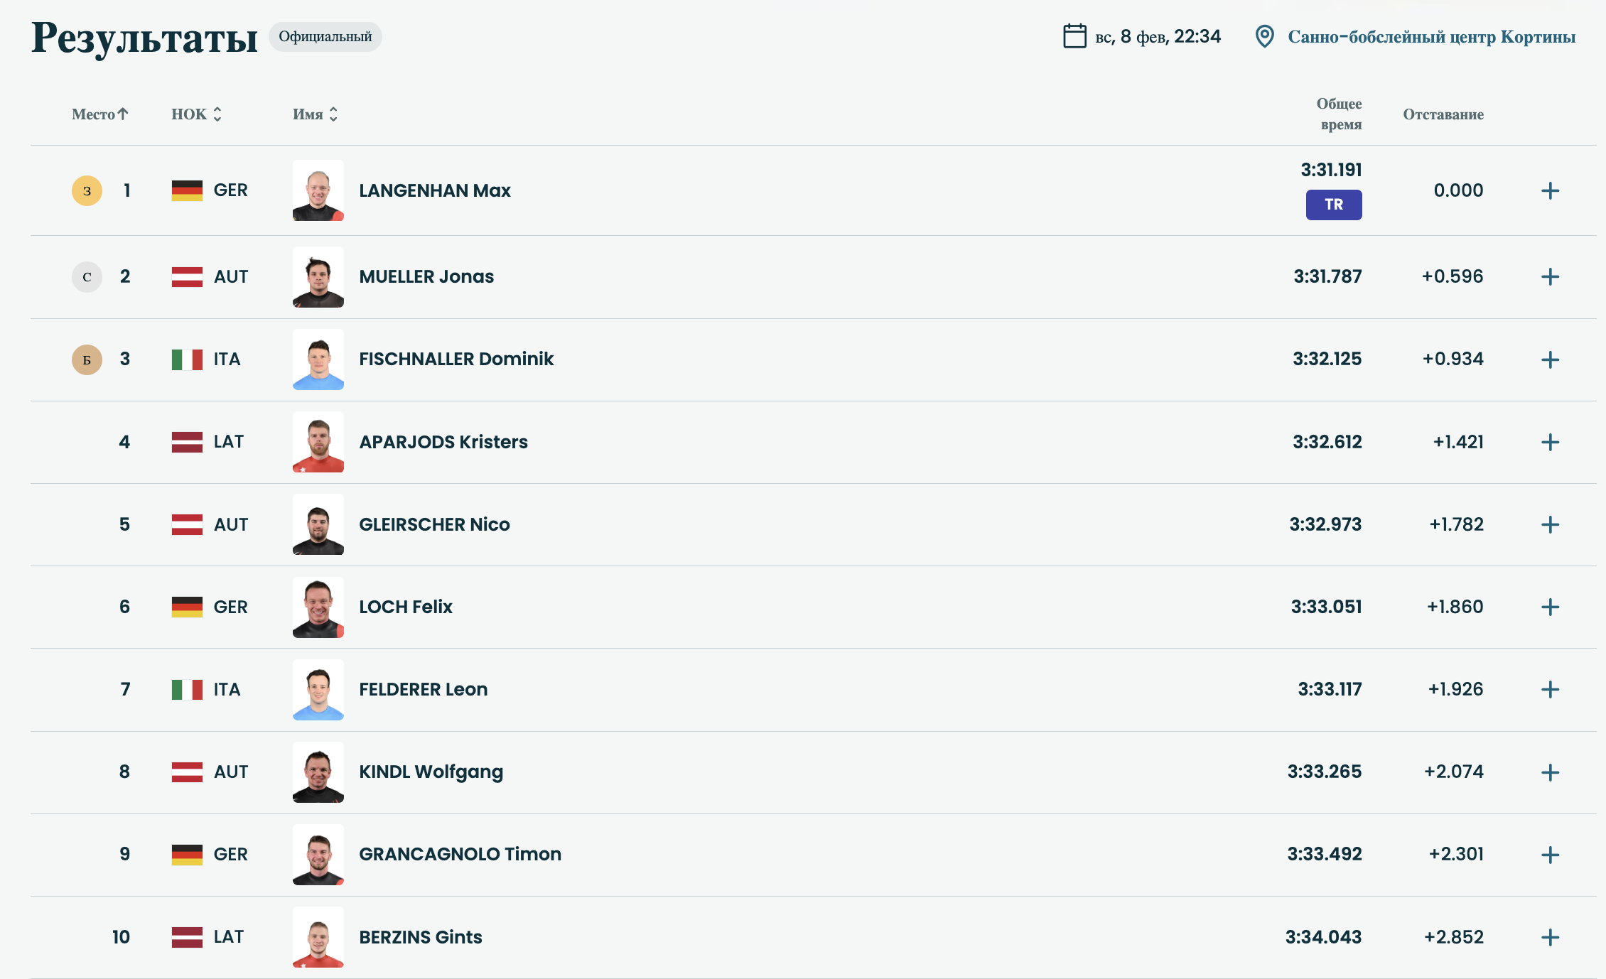Click the gold medal badge
Screen dimensions: 1606x979
(x=87, y=190)
